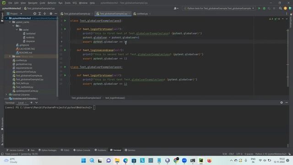Open terminal shell options dropdown arrow
Image resolution: width=293 pixels, height=165 pixels.
[37, 103]
